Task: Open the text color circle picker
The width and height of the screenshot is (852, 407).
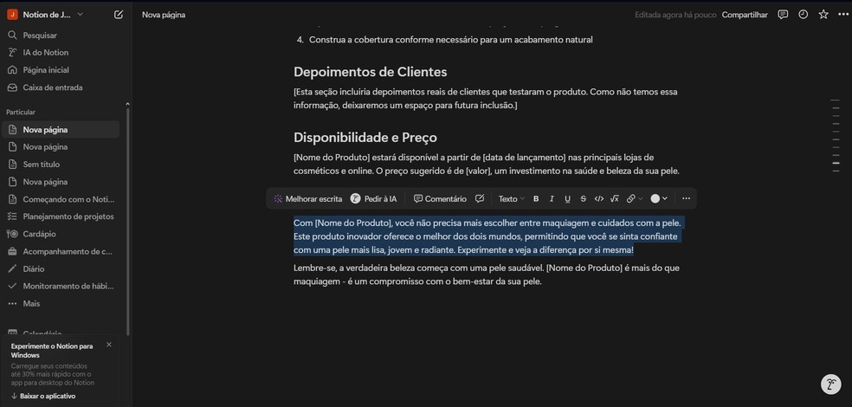Action: [x=659, y=199]
